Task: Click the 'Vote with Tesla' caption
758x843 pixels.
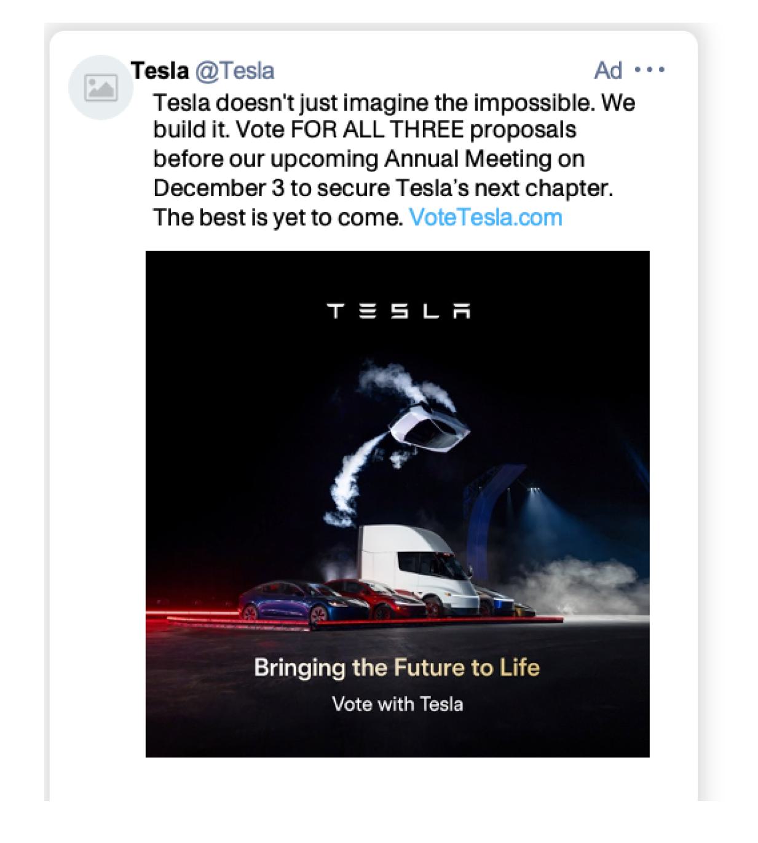Action: coord(397,703)
